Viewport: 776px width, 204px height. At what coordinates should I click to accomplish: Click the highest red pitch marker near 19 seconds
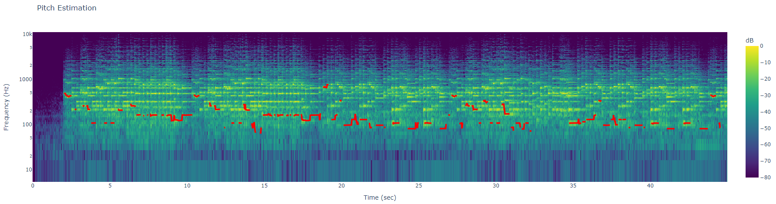tap(326, 86)
